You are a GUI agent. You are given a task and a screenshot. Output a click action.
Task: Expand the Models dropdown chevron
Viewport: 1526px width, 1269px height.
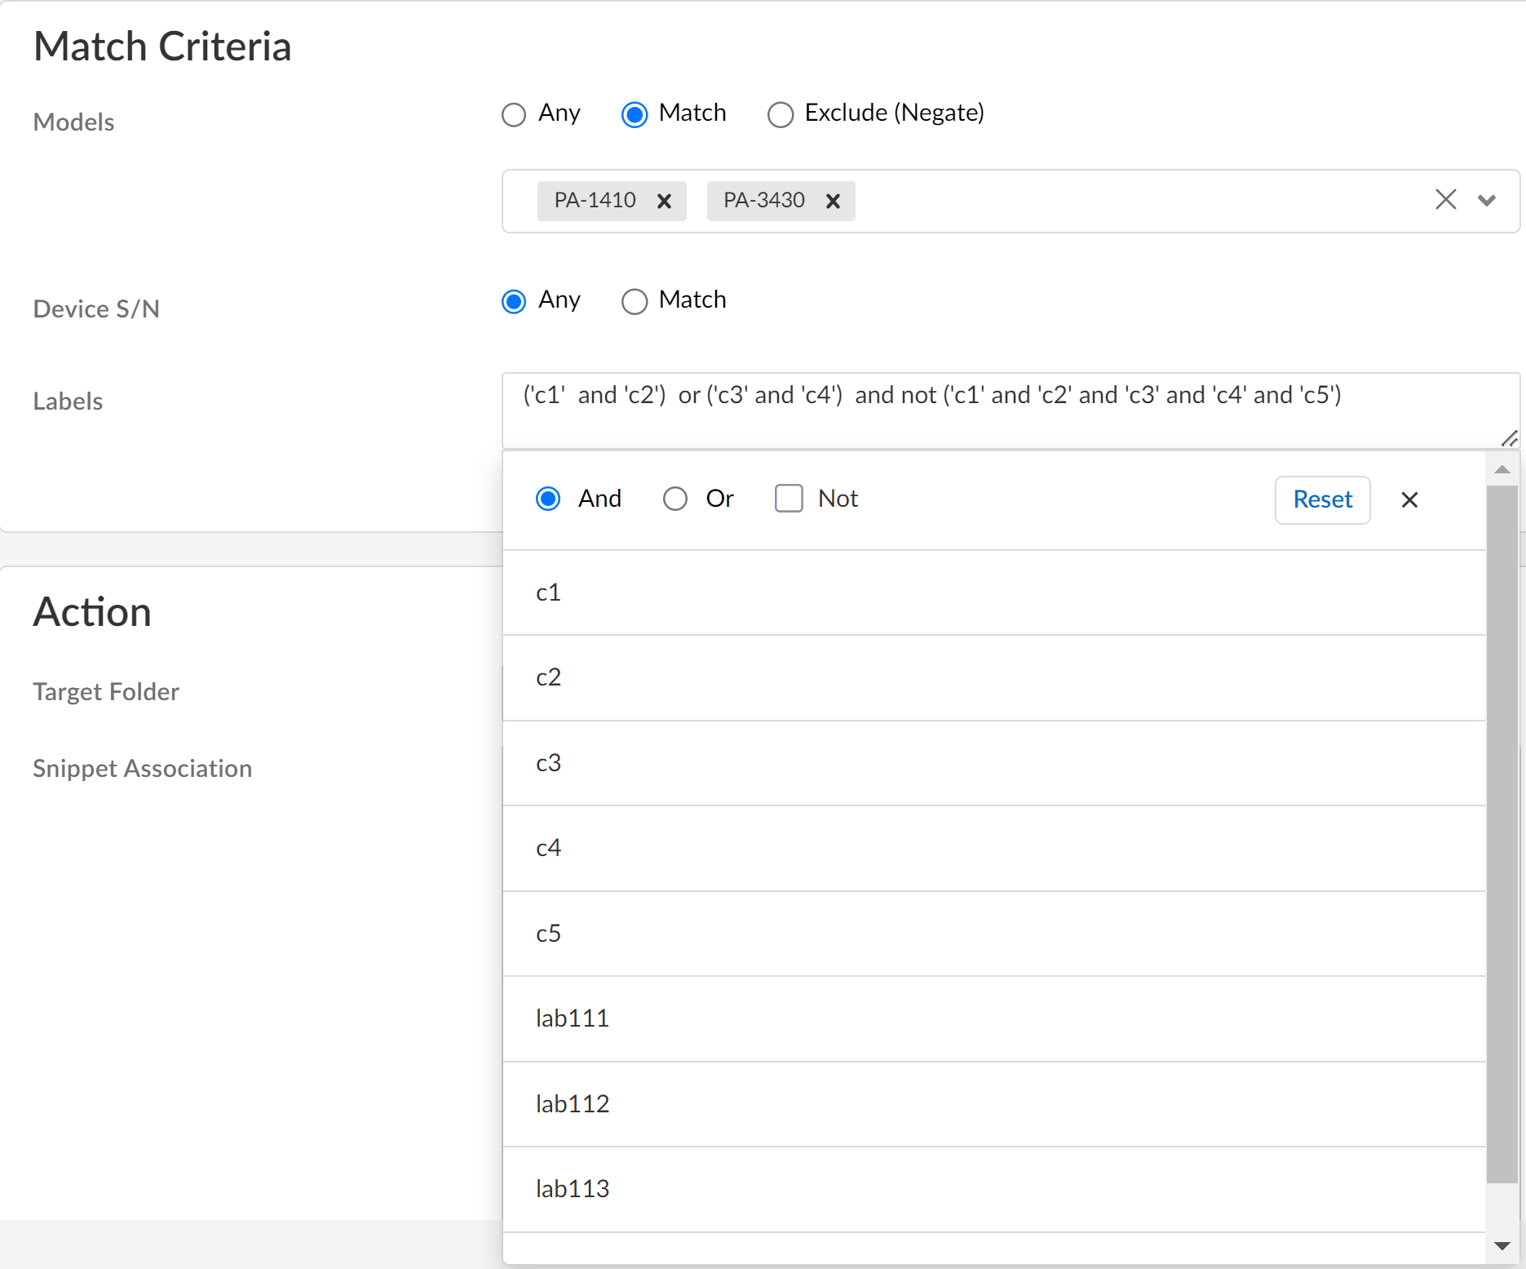pyautogui.click(x=1487, y=200)
